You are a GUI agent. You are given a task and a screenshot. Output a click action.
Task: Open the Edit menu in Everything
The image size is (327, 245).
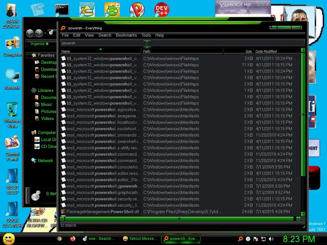pos(77,35)
